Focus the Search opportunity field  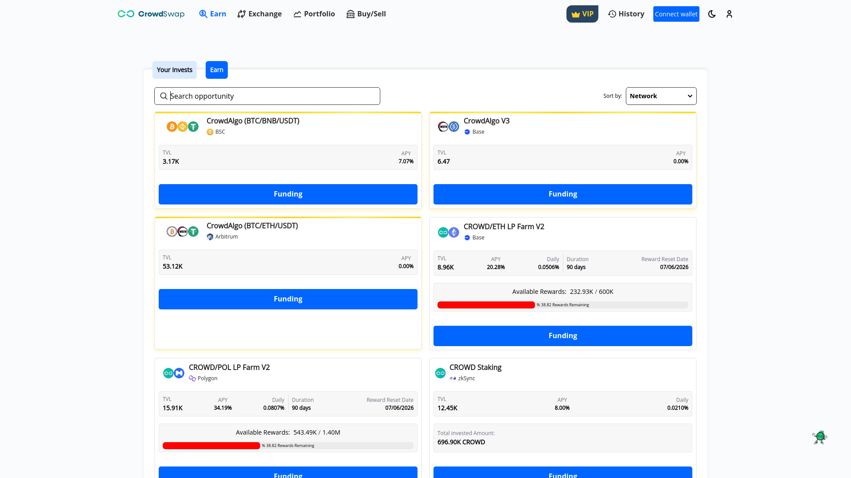click(267, 96)
